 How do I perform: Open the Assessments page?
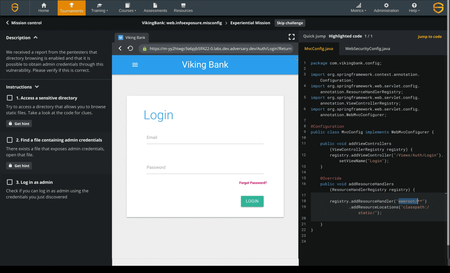pos(155,8)
